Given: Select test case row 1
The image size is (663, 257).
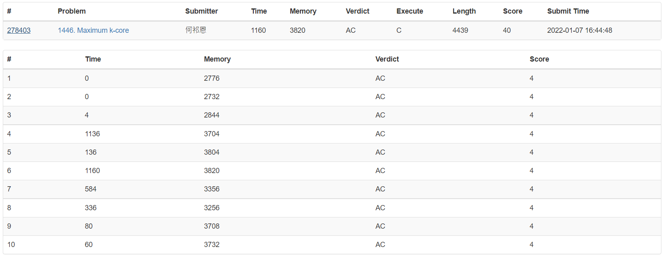Looking at the screenshot, I should tap(332, 78).
